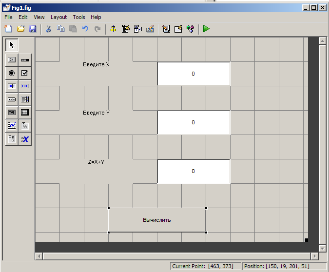329x272 pixels.
Task: Click the Current Point status field
Action: click(205, 266)
